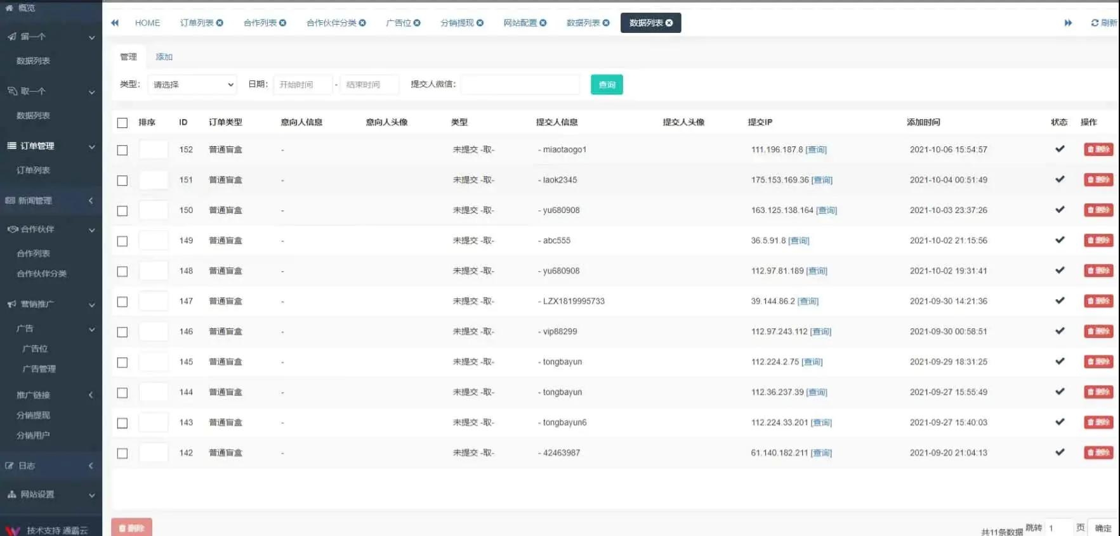The image size is (1120, 536).
Task: Click status checkmark for row ID 152
Action: 1059,150
